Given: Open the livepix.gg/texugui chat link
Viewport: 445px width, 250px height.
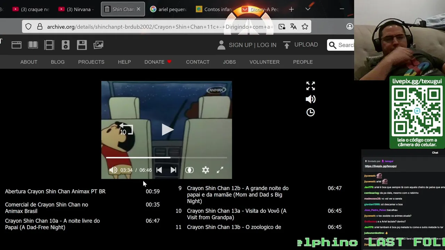Looking at the screenshot, I should pos(380,166).
